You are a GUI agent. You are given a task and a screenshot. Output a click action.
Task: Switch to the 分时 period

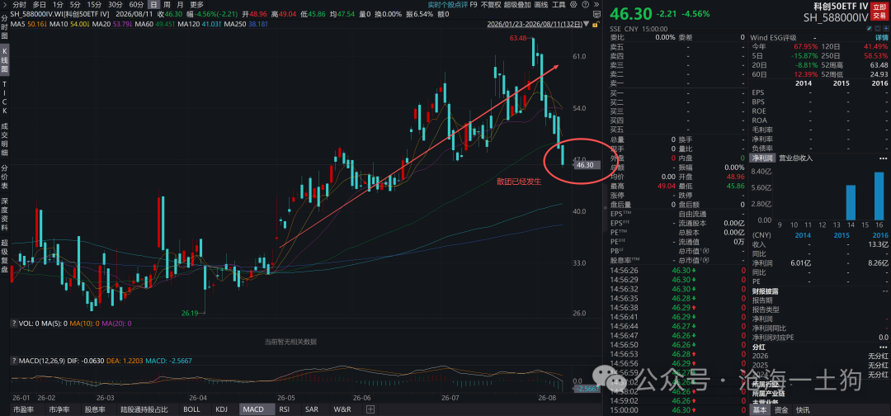click(19, 5)
